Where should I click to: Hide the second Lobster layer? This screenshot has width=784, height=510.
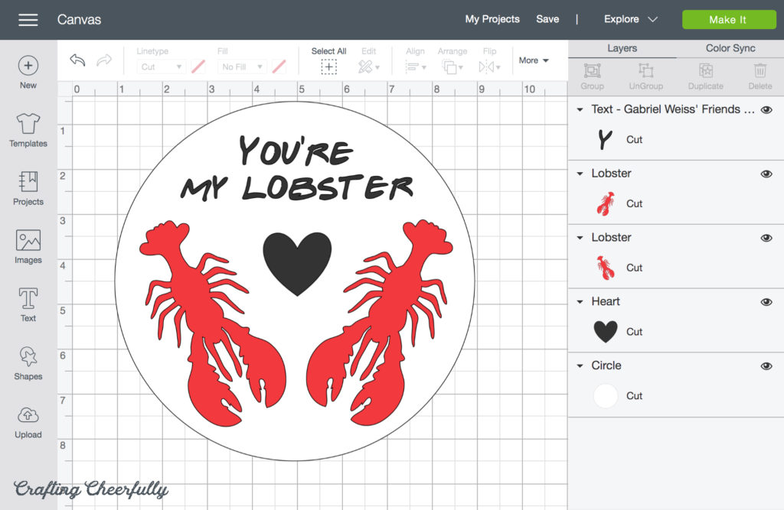pos(766,238)
